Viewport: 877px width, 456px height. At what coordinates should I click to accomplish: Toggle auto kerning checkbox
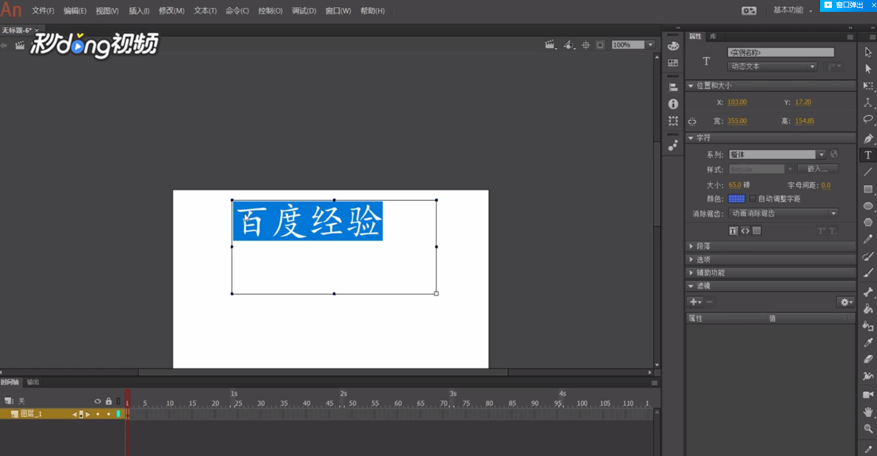[753, 199]
